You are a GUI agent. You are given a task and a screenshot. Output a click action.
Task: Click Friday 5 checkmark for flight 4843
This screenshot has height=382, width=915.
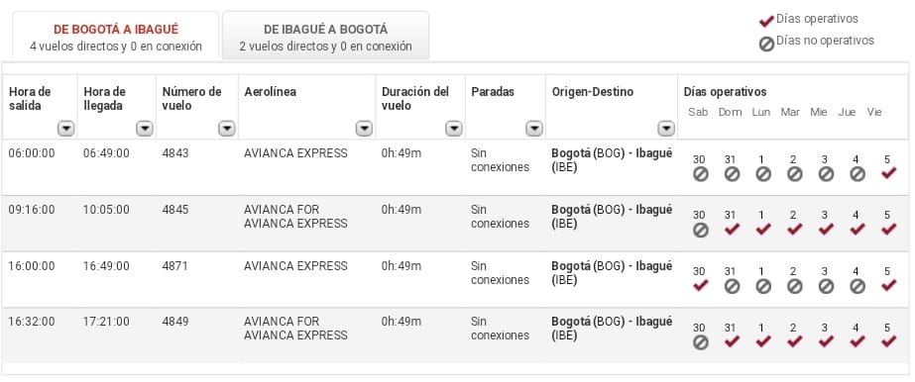pos(889,173)
